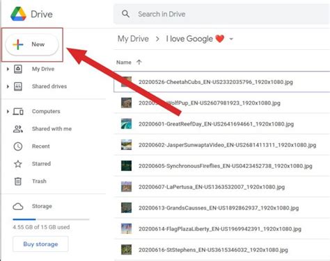Sort by Name column header
The image size is (330, 261).
tap(124, 62)
